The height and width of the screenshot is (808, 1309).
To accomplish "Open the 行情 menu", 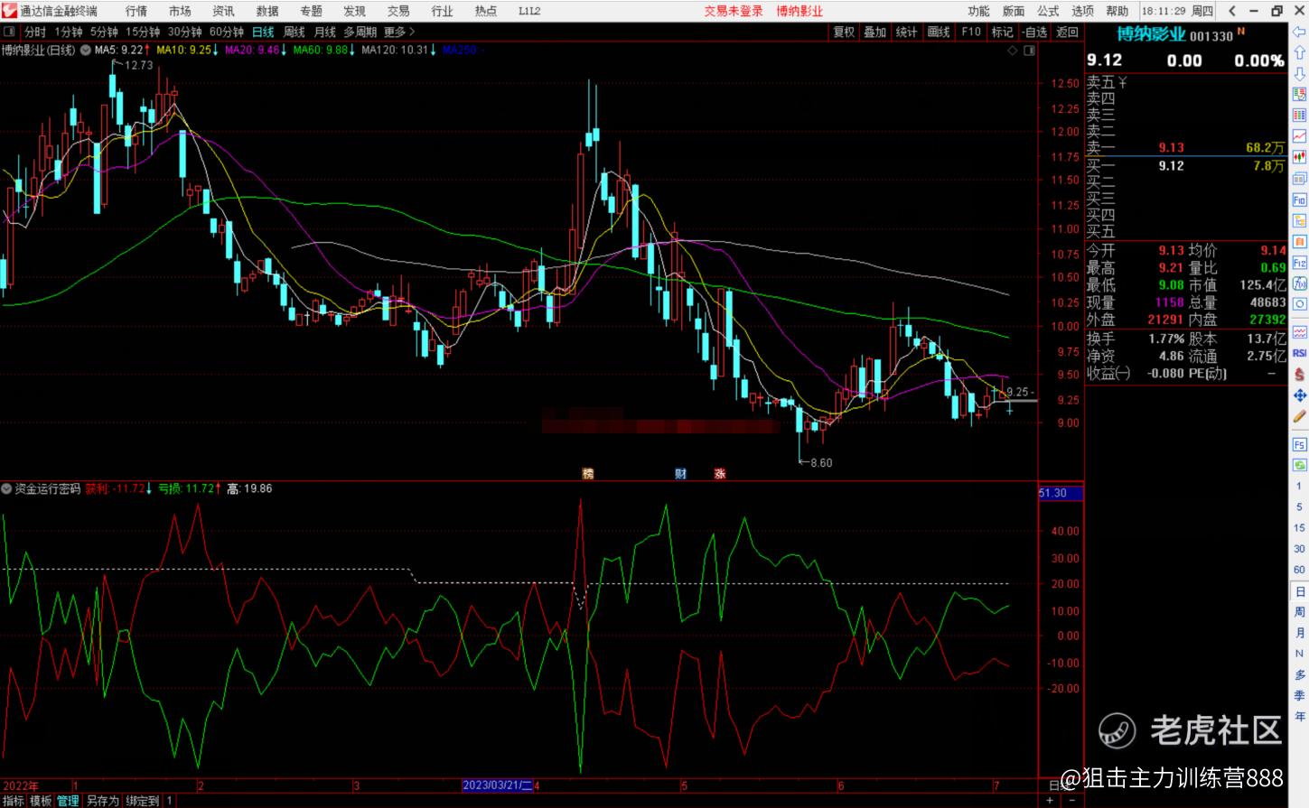I will click(x=136, y=11).
